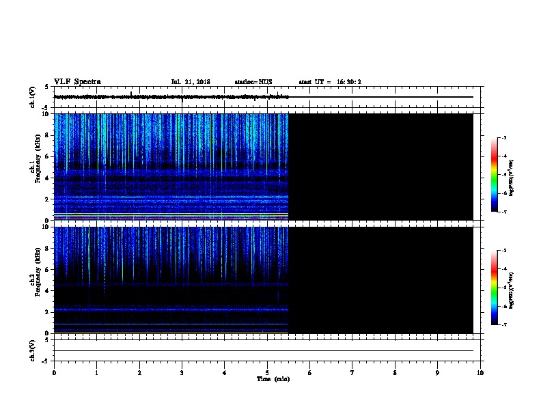The image size is (541, 418).
Task: Click the black no-data area of the ch.2 spectrogram
Action: (x=380, y=280)
